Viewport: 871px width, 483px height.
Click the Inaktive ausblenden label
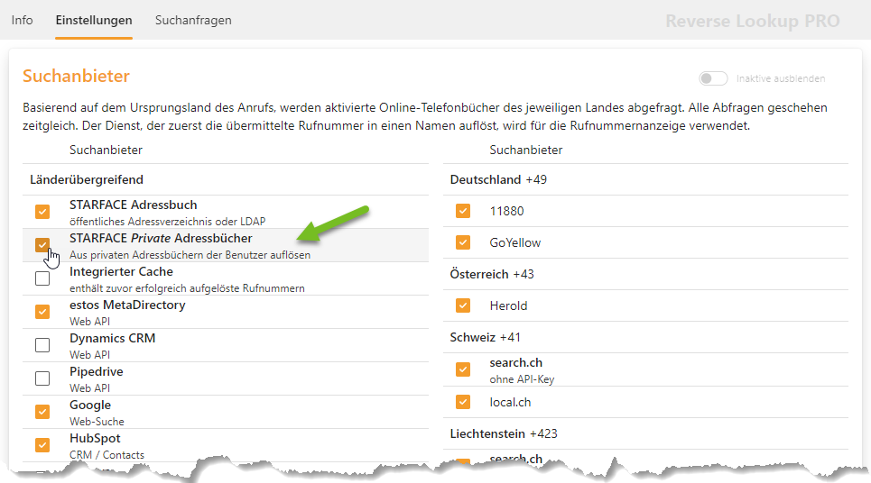pos(781,78)
